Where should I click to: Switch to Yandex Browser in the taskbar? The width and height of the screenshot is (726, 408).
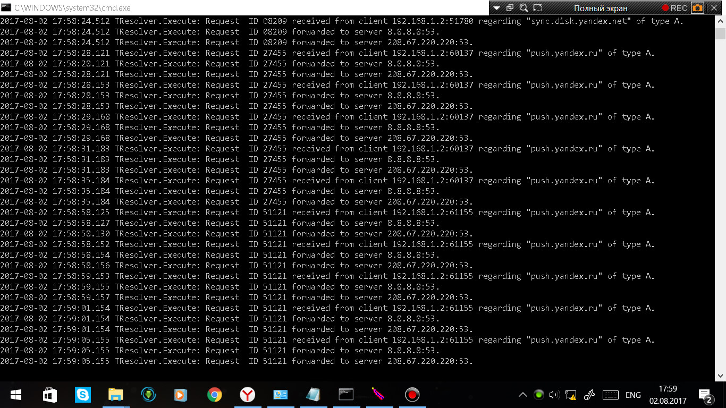(x=247, y=395)
